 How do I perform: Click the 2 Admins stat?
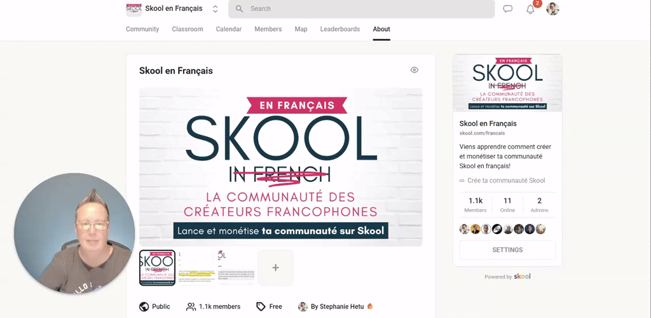tap(539, 205)
